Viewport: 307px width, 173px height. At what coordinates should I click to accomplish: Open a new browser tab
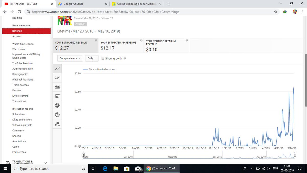click(168, 4)
